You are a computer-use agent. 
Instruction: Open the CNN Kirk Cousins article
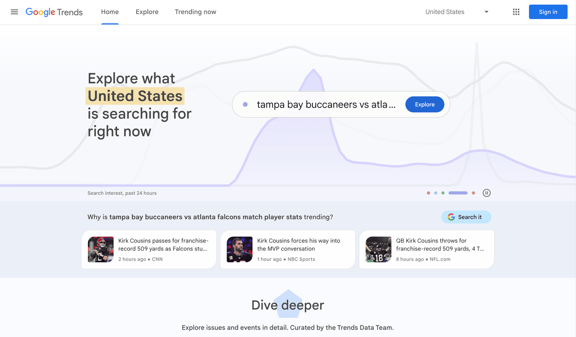pos(149,250)
